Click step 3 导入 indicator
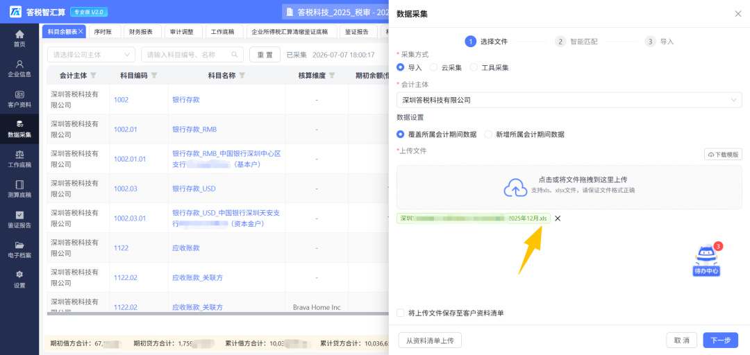750x355 pixels. point(659,42)
